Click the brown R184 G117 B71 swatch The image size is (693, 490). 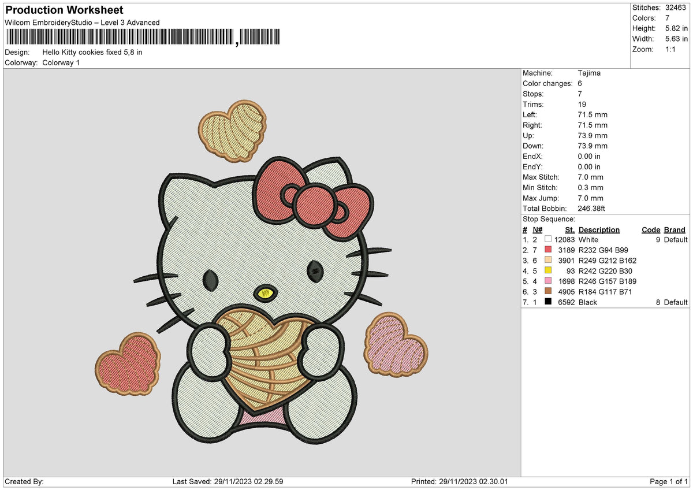click(x=548, y=291)
